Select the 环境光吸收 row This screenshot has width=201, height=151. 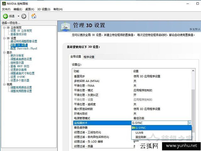click(x=132, y=114)
